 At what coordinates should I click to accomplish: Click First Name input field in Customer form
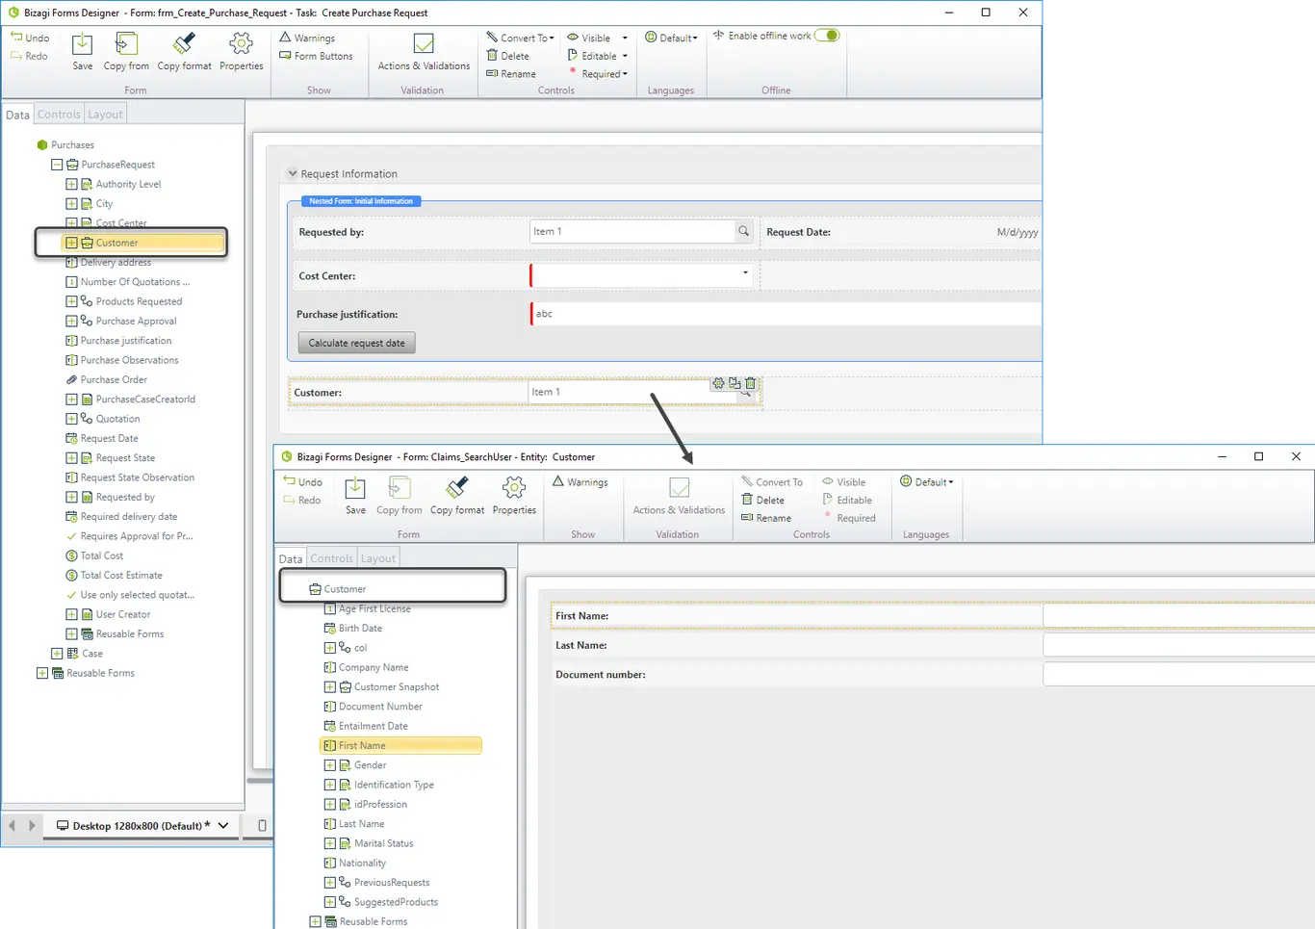(1179, 615)
